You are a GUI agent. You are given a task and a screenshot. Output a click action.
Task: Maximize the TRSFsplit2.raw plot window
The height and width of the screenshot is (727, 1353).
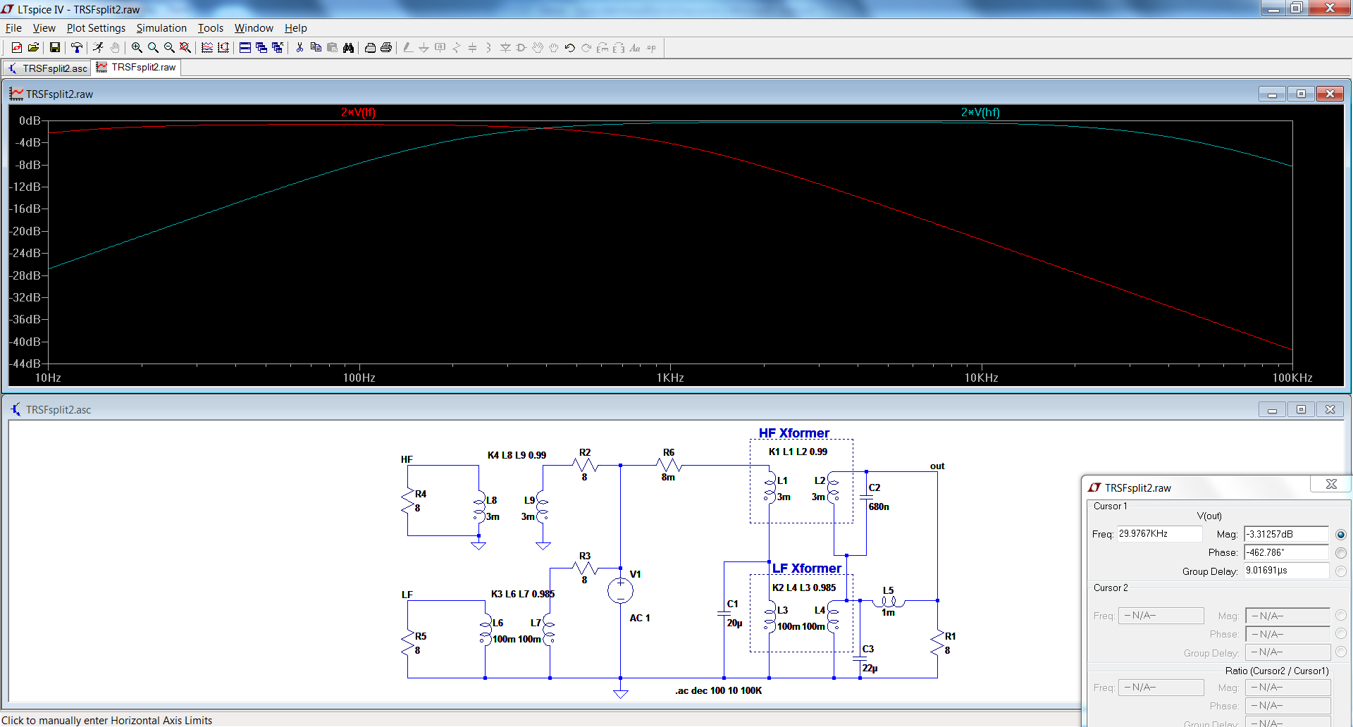click(1301, 94)
